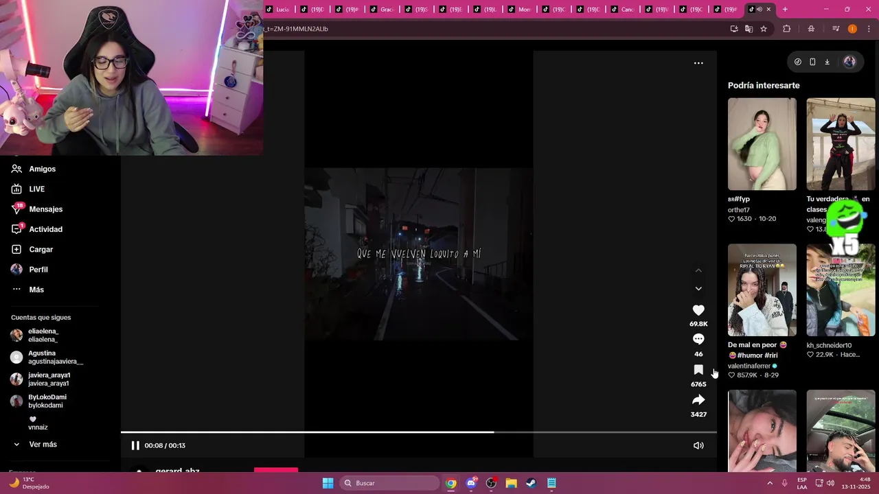Open Steam from the taskbar
This screenshot has height=494, width=879.
[531, 483]
